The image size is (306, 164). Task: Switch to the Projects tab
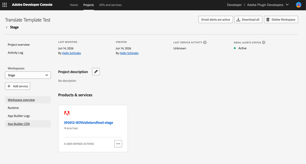pyautogui.click(x=89, y=5)
